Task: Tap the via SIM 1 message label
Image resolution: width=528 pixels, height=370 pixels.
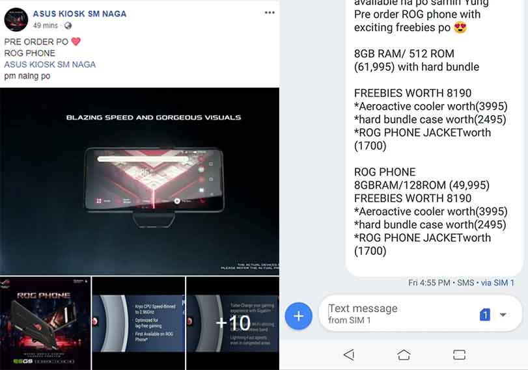Action: [497, 283]
